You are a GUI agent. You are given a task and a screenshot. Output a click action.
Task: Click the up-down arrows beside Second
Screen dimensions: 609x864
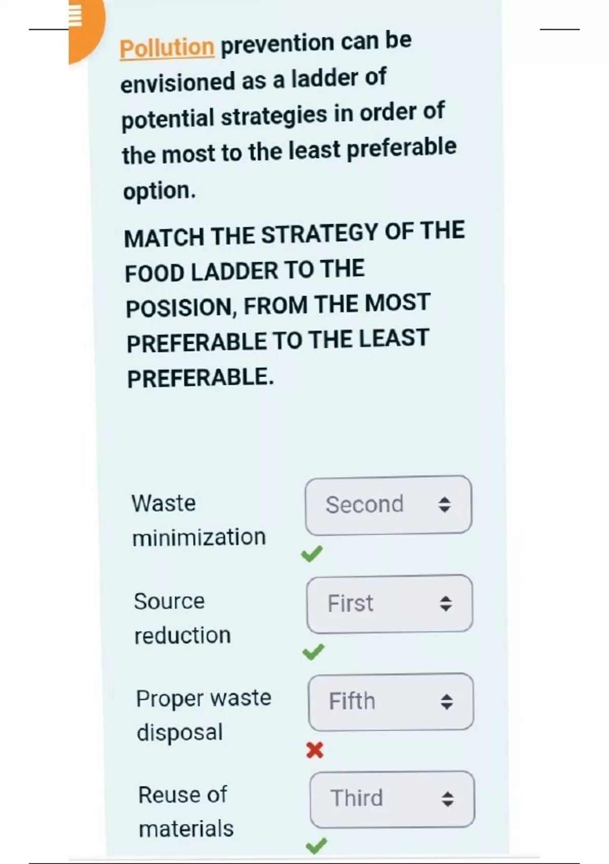(x=445, y=504)
